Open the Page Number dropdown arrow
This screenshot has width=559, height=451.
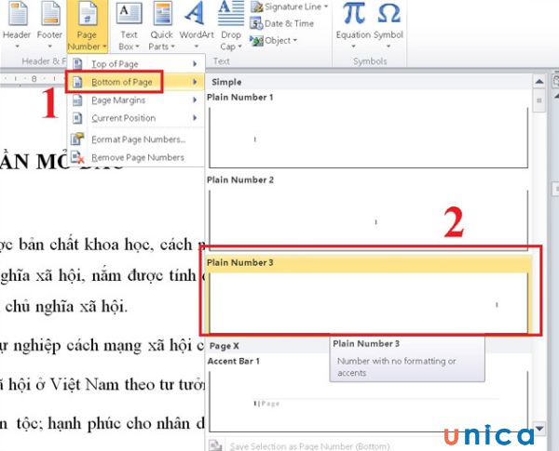pyautogui.click(x=104, y=46)
